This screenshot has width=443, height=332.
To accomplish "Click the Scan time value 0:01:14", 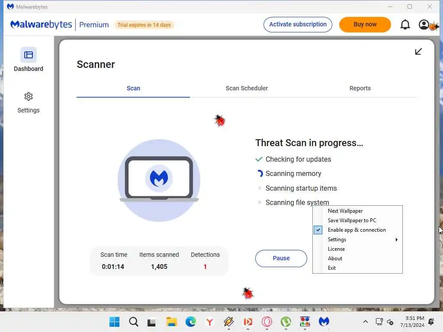I will click(x=113, y=267).
